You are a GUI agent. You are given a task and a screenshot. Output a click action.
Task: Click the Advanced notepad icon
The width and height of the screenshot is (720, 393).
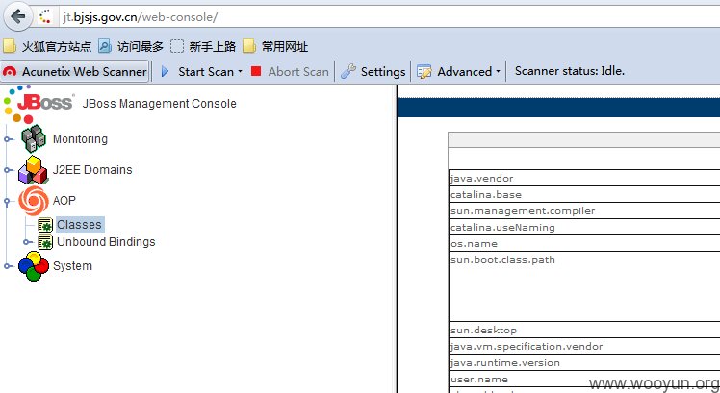click(424, 71)
